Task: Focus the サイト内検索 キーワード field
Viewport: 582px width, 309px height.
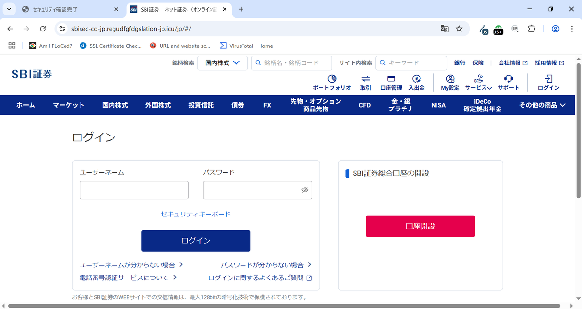Action: 411,63
